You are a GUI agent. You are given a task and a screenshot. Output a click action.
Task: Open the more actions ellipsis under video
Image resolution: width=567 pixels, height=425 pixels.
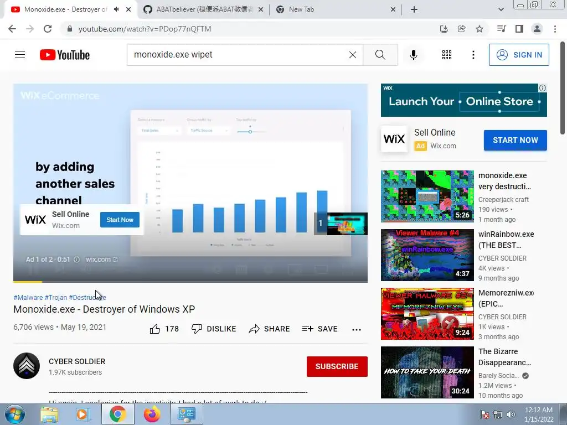pos(356,329)
